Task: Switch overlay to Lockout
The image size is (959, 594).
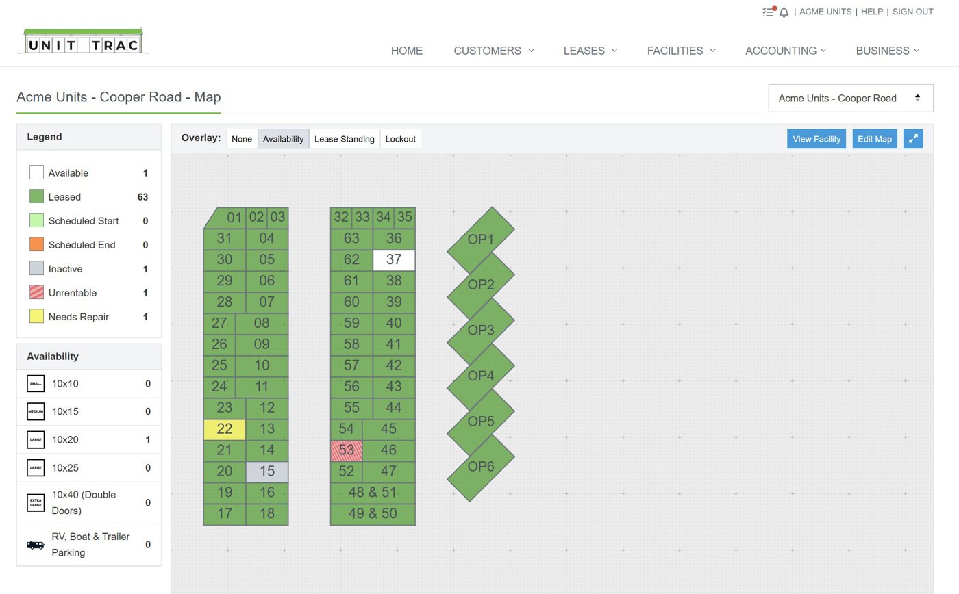Action: point(400,139)
